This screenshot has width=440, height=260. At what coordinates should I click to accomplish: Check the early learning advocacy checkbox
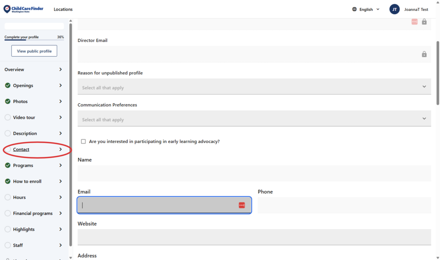83,141
